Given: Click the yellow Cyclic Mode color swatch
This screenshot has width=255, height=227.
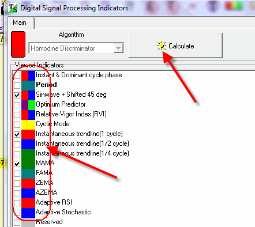Looking at the screenshot, I should (x=28, y=124).
